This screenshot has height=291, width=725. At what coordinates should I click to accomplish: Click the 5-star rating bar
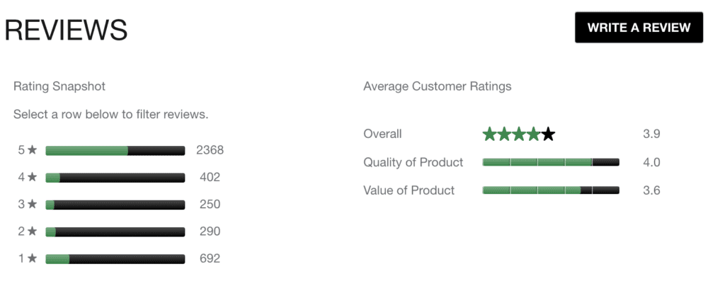tap(115, 150)
